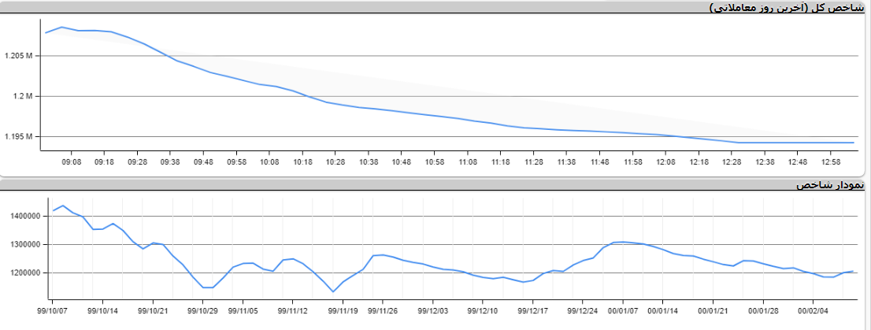This screenshot has height=330, width=871.
Task: Select the 1.195 M y-axis label
Action: (18, 137)
